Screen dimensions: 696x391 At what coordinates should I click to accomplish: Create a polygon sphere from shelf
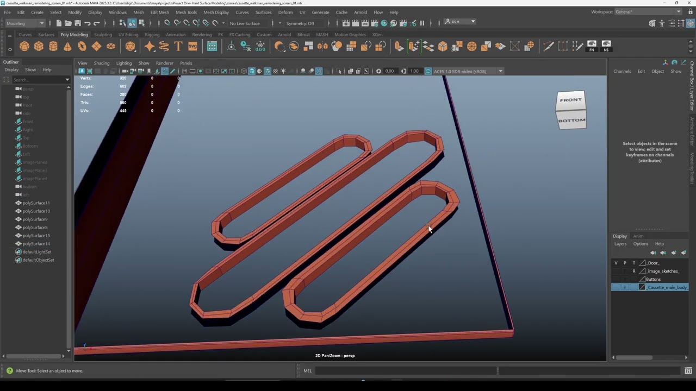tap(24, 47)
